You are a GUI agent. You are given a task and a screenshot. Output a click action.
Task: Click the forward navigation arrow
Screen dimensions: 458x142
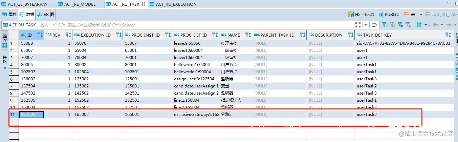(449, 25)
